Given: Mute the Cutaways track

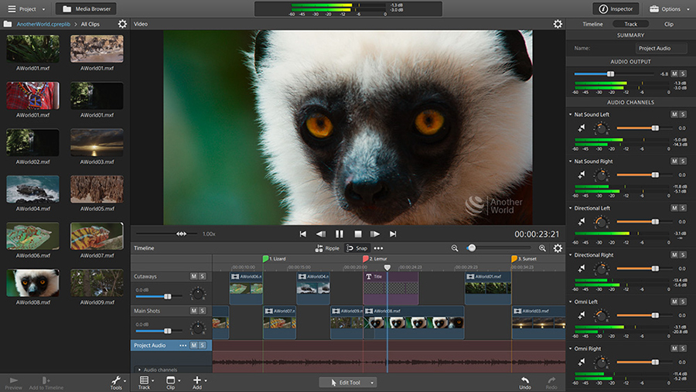Looking at the screenshot, I should point(193,276).
